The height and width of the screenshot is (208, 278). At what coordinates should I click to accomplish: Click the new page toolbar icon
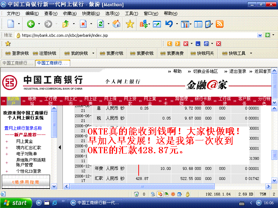(x=11, y=24)
